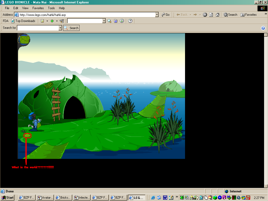Click the Stop loading icon
Viewport: 268px width, 201px height.
pos(205,15)
